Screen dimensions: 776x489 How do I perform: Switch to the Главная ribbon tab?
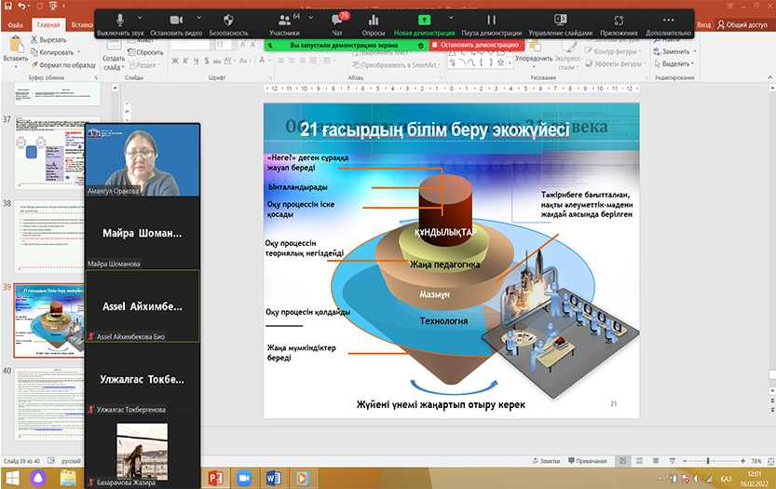click(48, 24)
